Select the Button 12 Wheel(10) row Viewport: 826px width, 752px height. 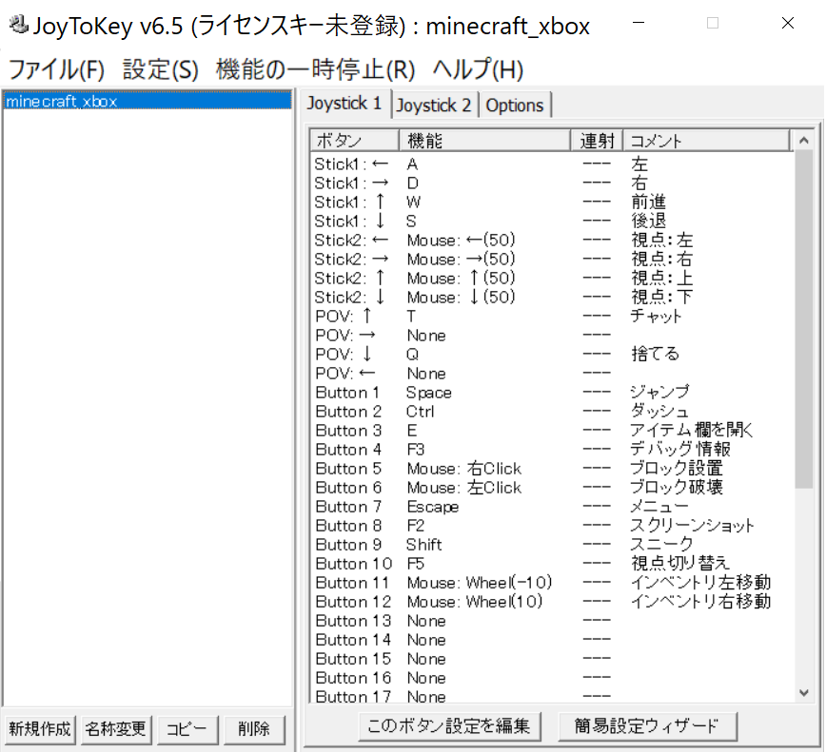(x=551, y=602)
